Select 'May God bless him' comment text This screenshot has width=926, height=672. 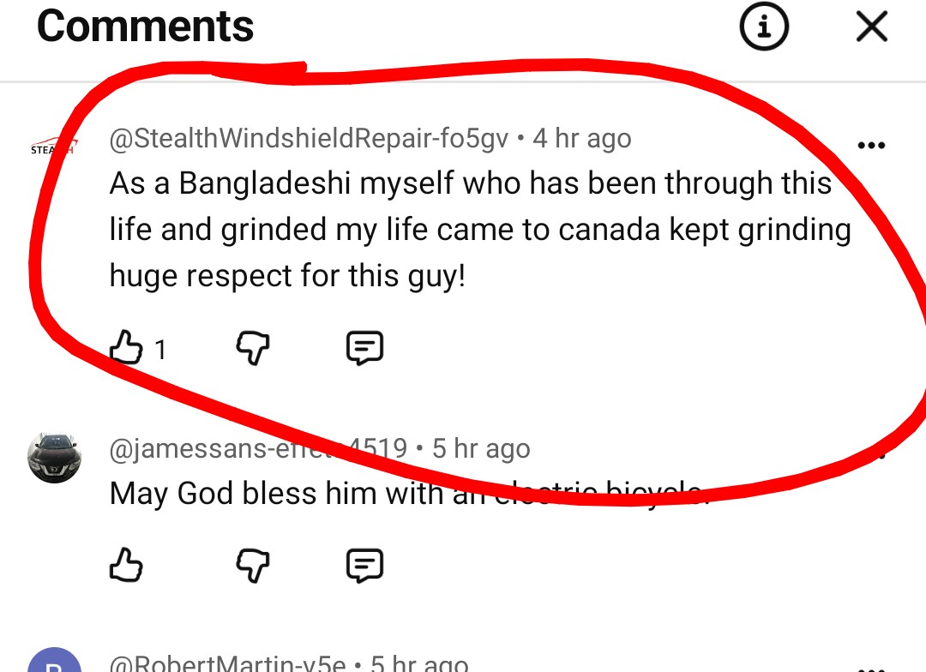[409, 493]
